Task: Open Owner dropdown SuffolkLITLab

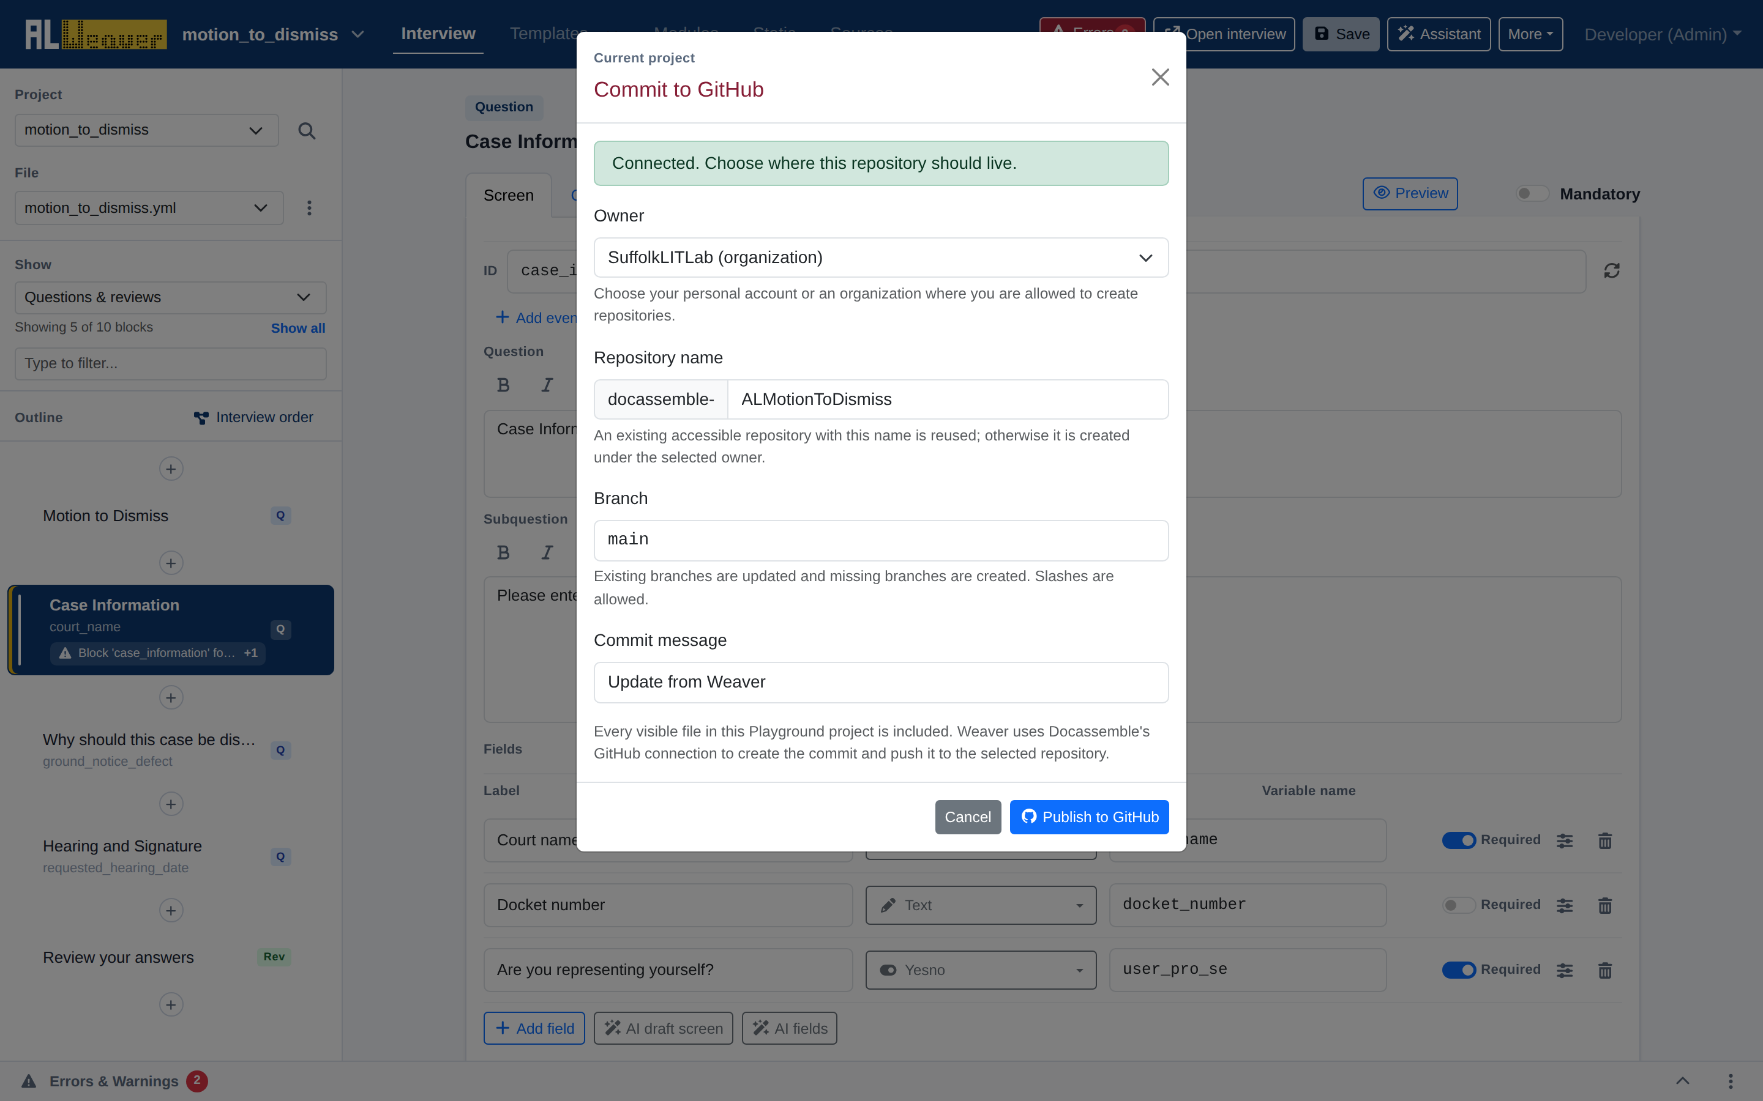Action: 881,258
